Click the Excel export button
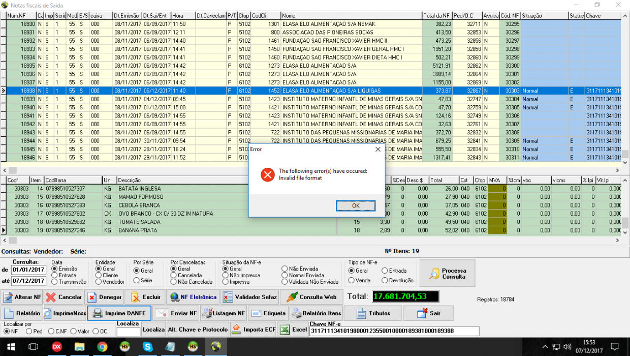The width and height of the screenshot is (630, 356). pyautogui.click(x=293, y=330)
